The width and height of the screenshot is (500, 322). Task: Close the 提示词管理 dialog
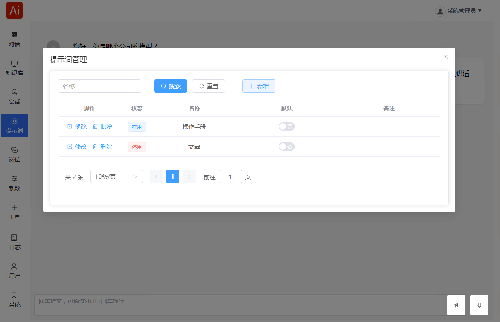pos(445,57)
